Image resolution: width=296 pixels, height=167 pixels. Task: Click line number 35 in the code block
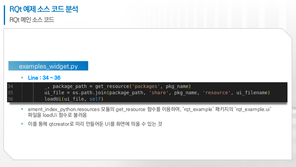coord(10,93)
